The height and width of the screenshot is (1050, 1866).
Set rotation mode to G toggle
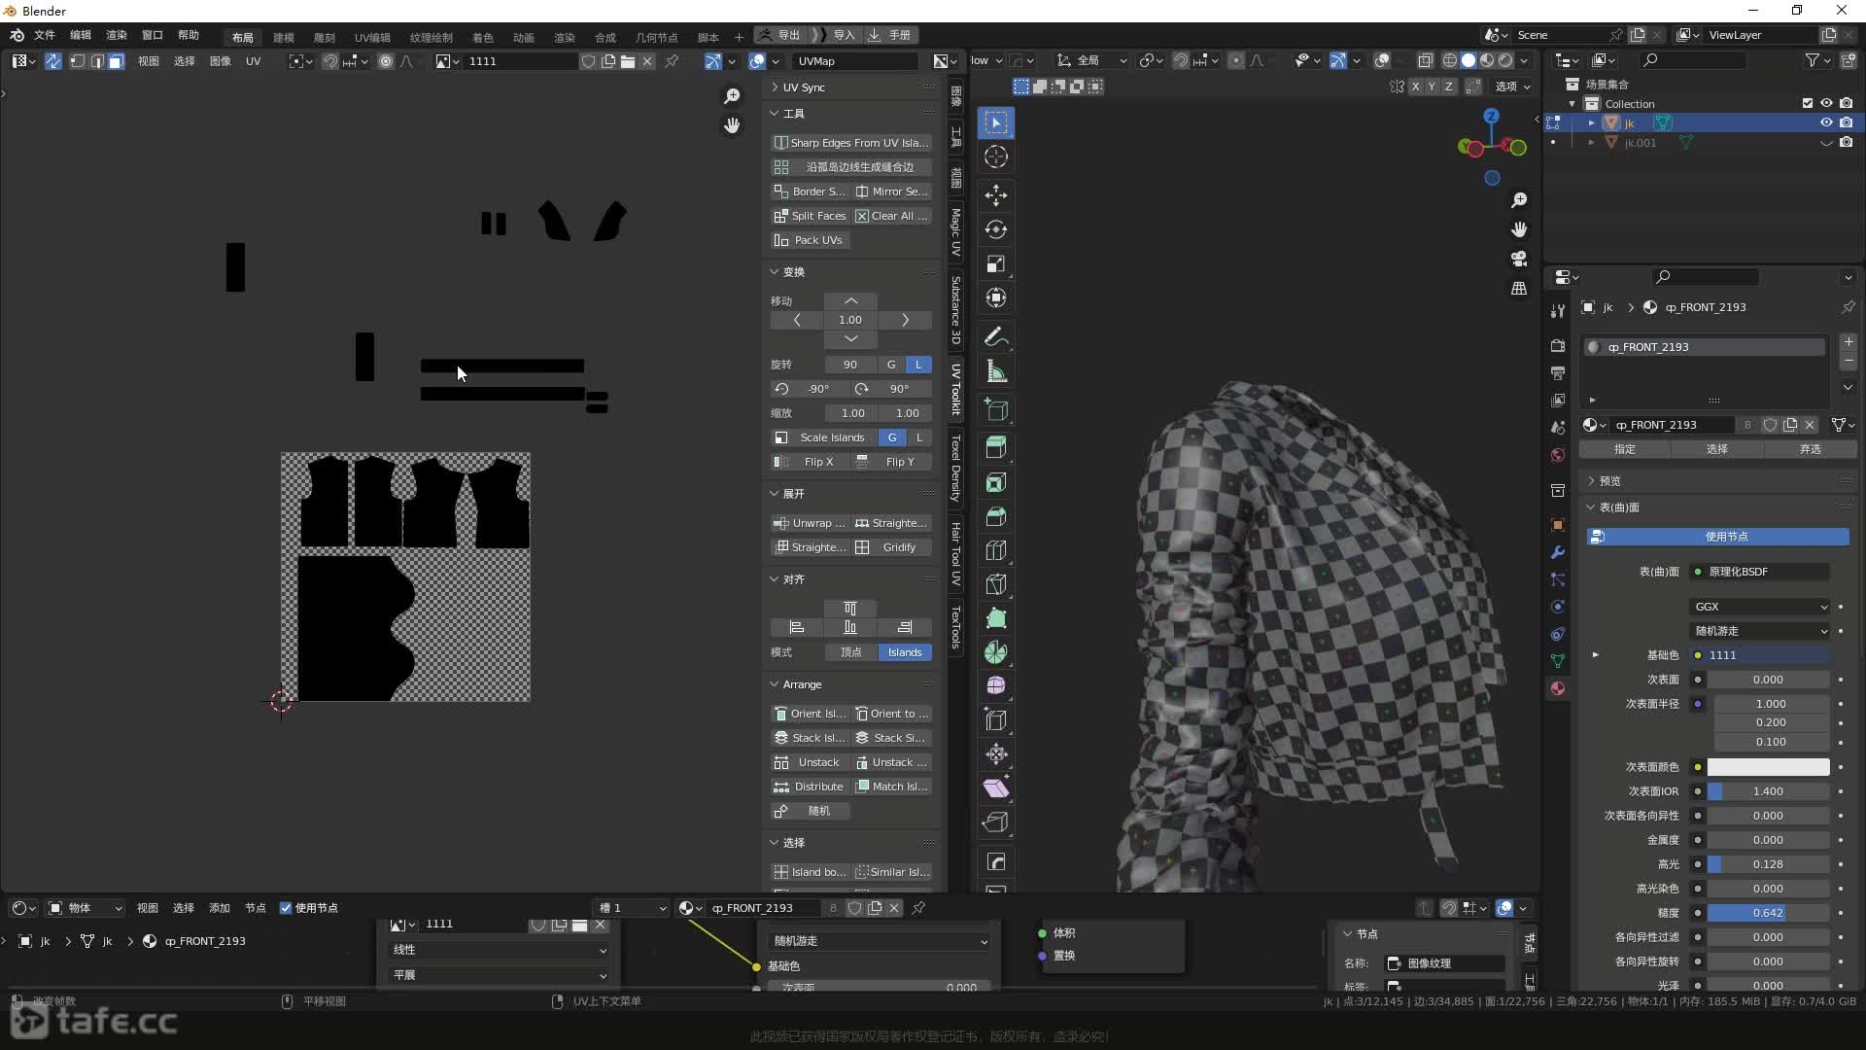click(891, 365)
